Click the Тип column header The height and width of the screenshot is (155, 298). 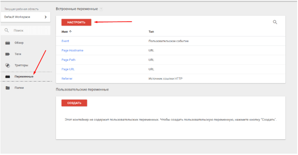point(151,31)
